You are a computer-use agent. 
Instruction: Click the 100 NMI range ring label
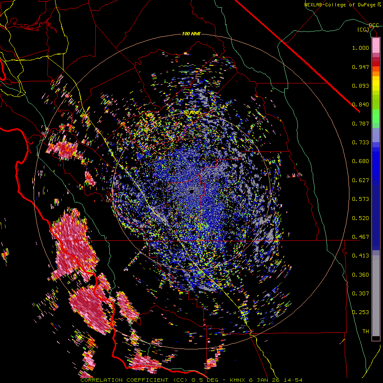pos(191,34)
